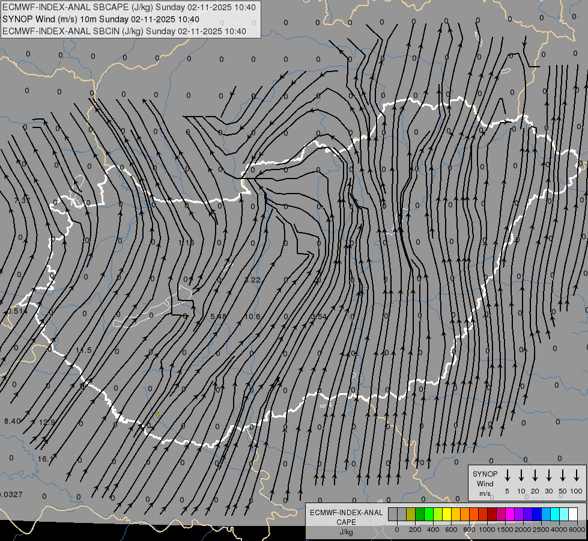Image resolution: width=588 pixels, height=541 pixels.
Task: Click the SYNOP label in the wind legend
Action: [x=485, y=474]
